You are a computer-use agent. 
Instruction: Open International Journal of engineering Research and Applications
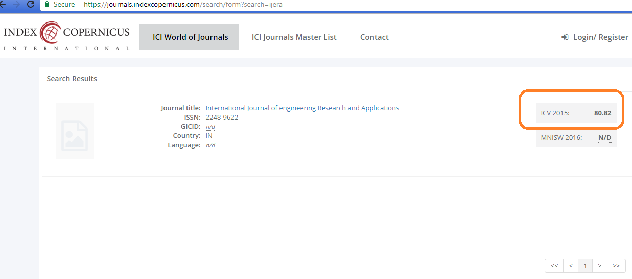click(x=302, y=108)
